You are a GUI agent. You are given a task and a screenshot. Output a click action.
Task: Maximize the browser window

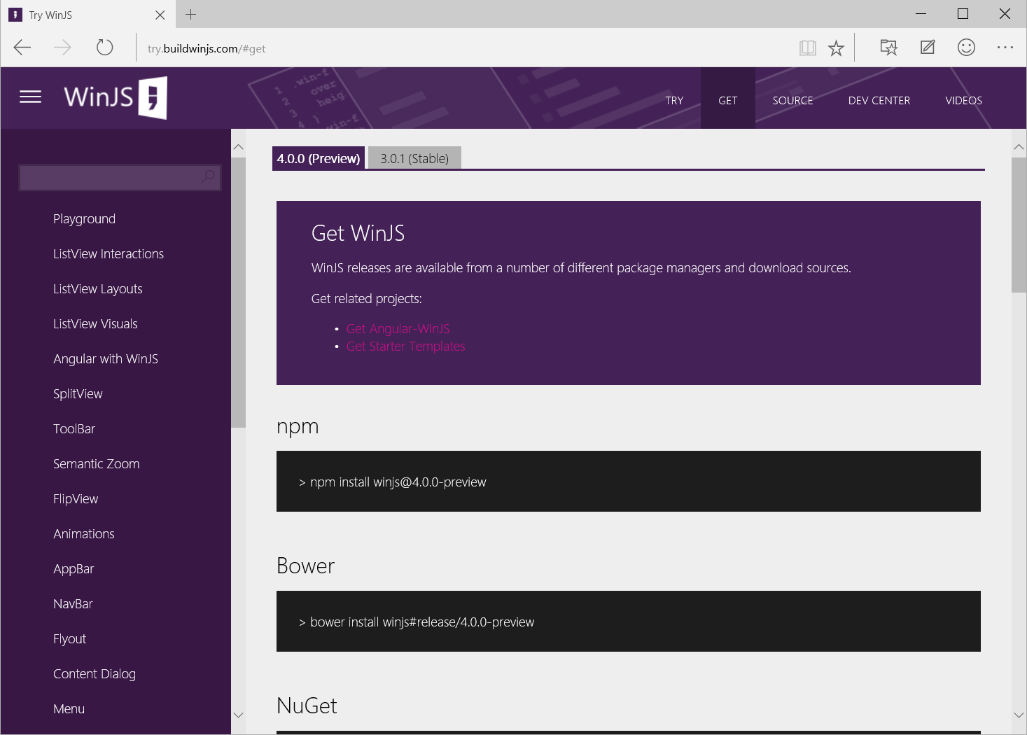click(963, 14)
